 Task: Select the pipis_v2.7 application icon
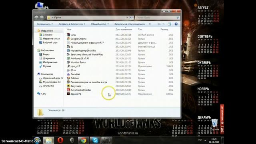click(x=68, y=66)
